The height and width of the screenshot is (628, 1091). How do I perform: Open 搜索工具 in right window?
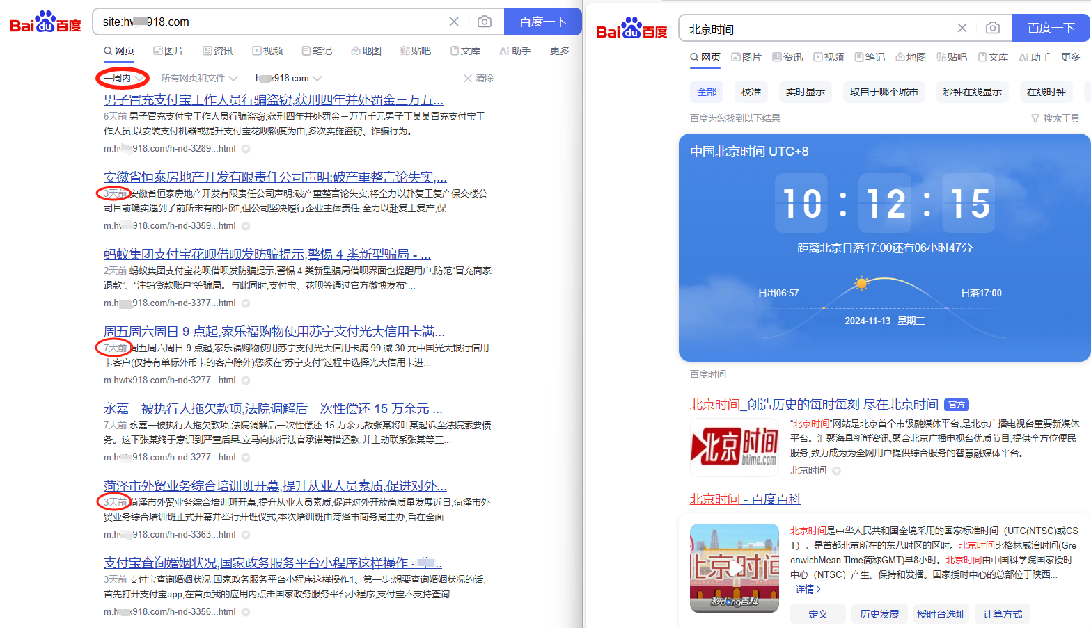[1055, 118]
